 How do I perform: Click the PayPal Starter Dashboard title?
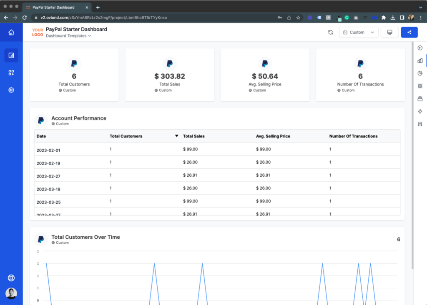77,29
